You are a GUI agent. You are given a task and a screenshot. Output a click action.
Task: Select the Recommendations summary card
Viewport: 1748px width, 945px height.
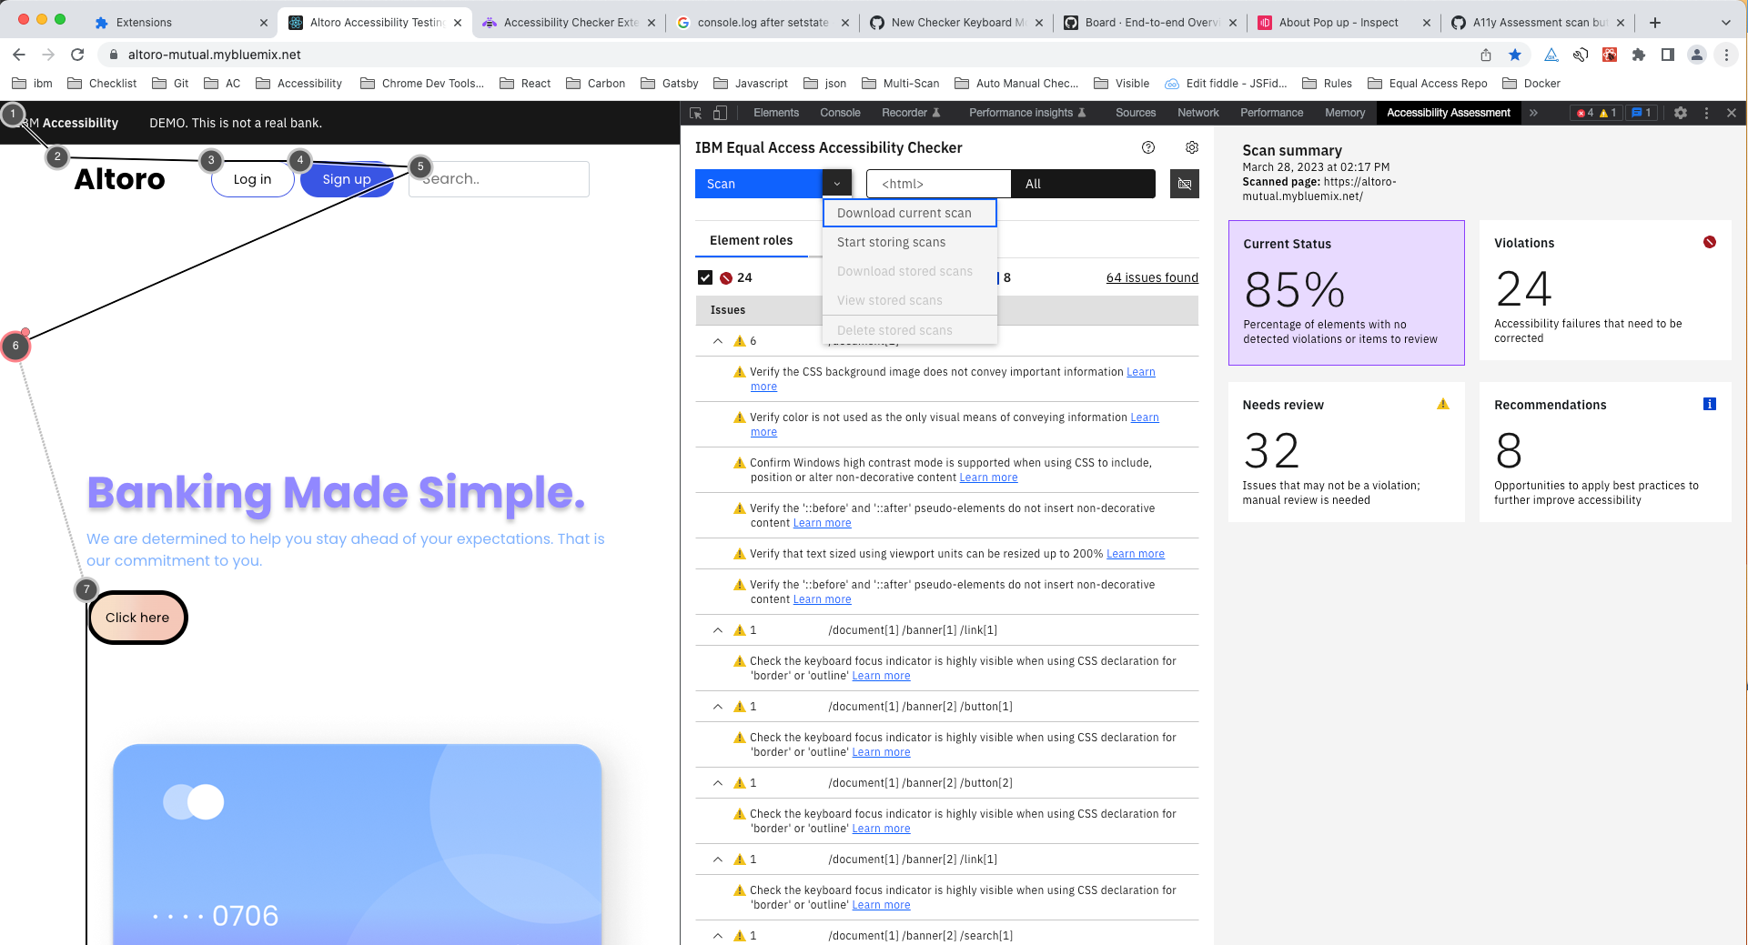[1605, 452]
